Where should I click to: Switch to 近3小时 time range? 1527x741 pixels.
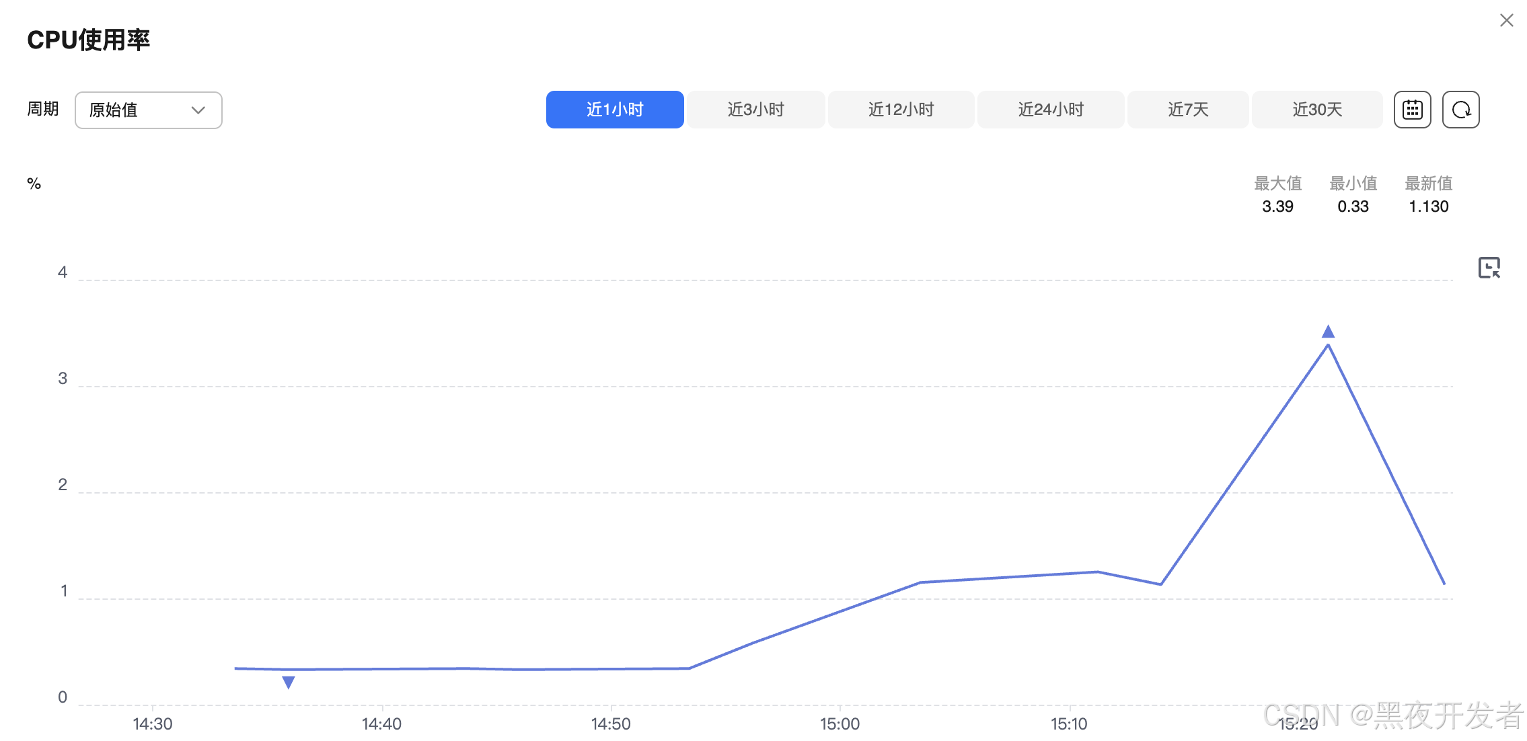point(755,110)
